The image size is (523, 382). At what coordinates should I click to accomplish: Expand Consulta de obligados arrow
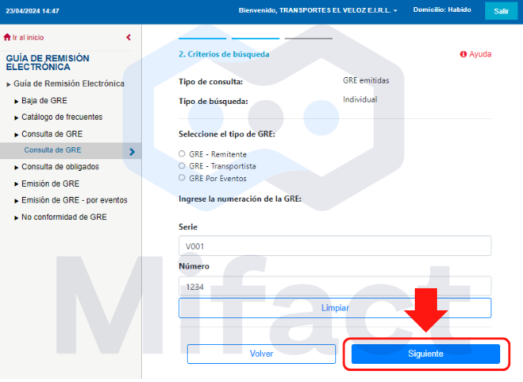pos(17,168)
